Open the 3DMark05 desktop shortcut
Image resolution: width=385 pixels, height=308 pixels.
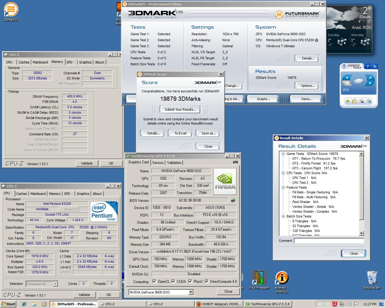11,12
